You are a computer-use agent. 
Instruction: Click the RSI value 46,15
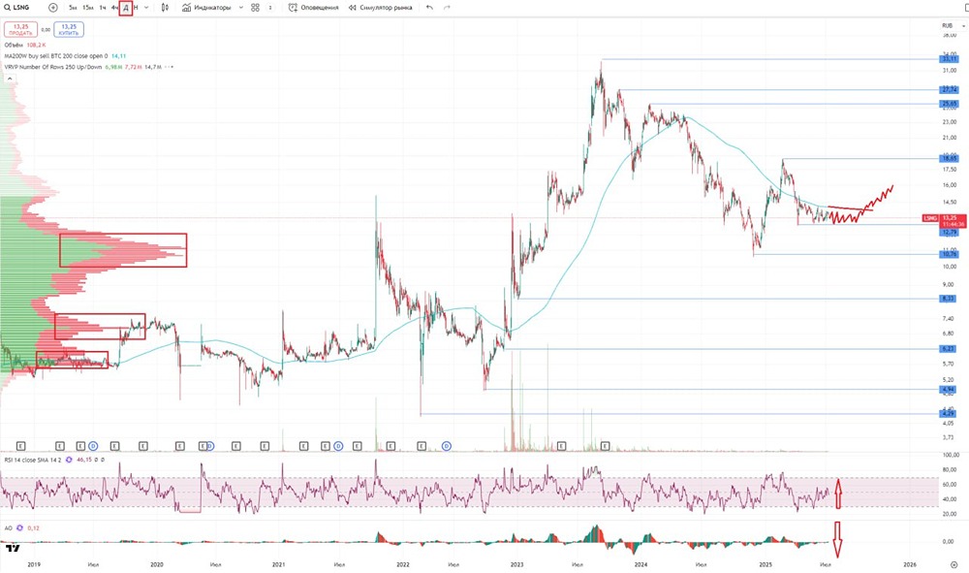click(x=84, y=460)
